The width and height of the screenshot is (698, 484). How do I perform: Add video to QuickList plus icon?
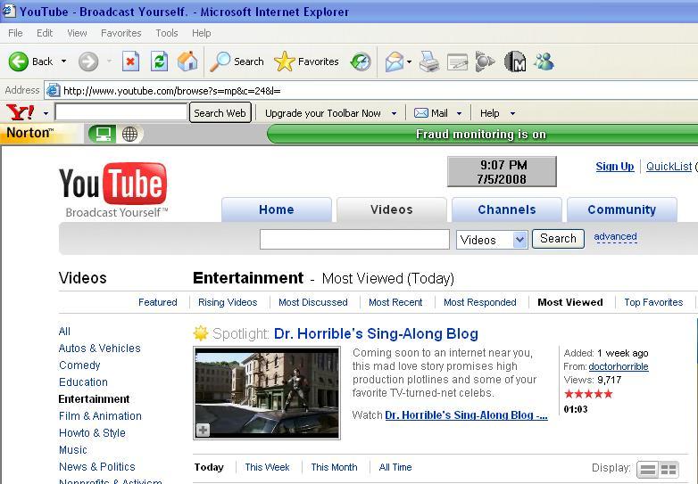[203, 430]
